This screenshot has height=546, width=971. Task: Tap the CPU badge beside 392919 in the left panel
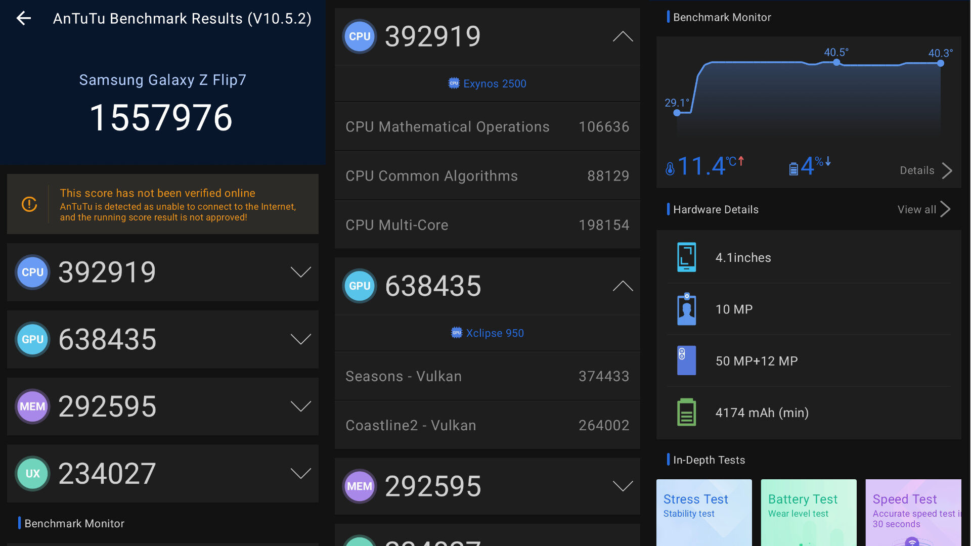[x=33, y=272]
